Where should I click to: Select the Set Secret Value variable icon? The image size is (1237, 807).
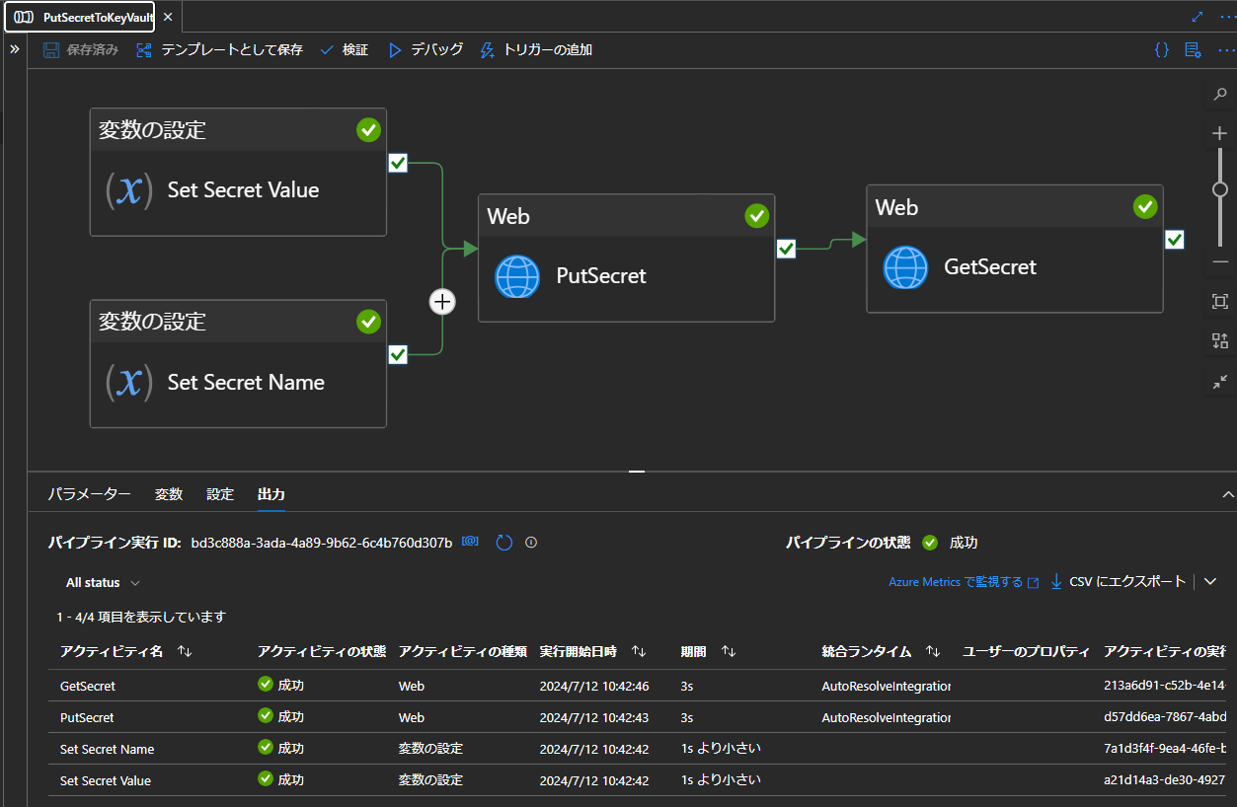(x=129, y=190)
